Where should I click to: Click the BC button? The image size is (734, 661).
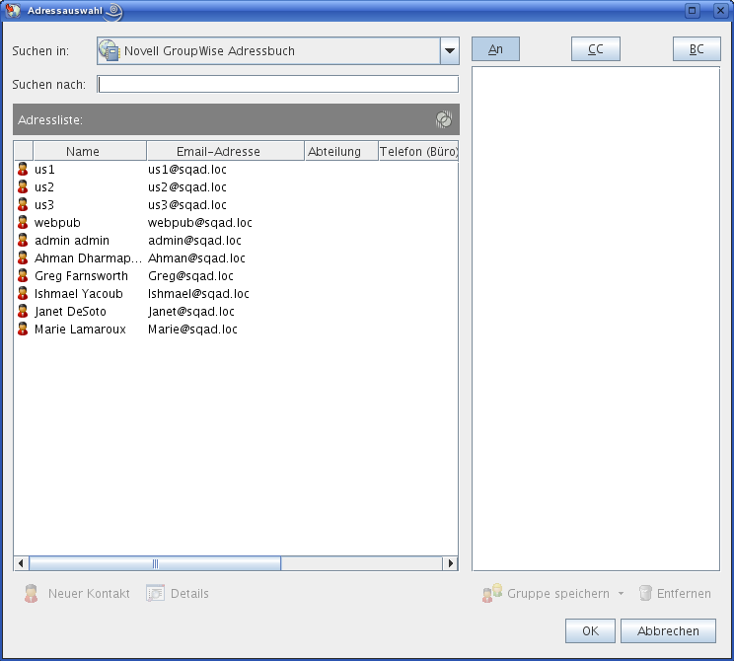697,49
